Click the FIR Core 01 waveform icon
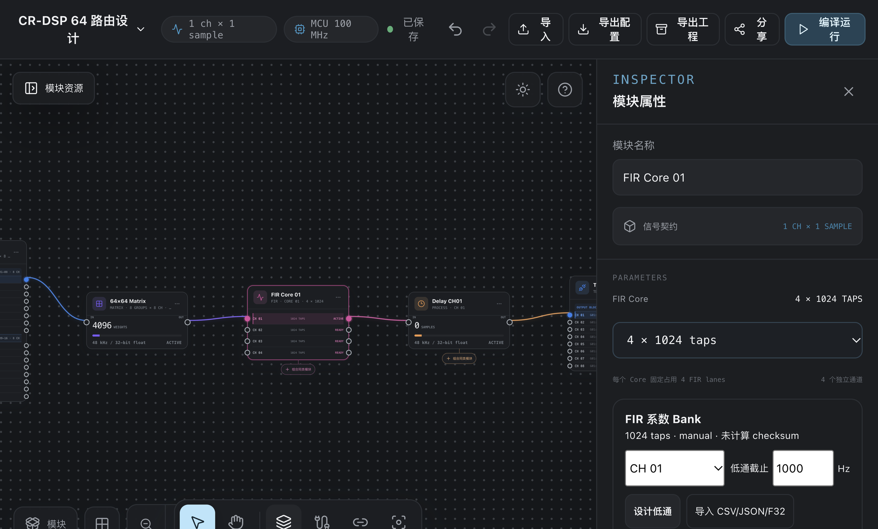This screenshot has width=878, height=529. pyautogui.click(x=260, y=297)
